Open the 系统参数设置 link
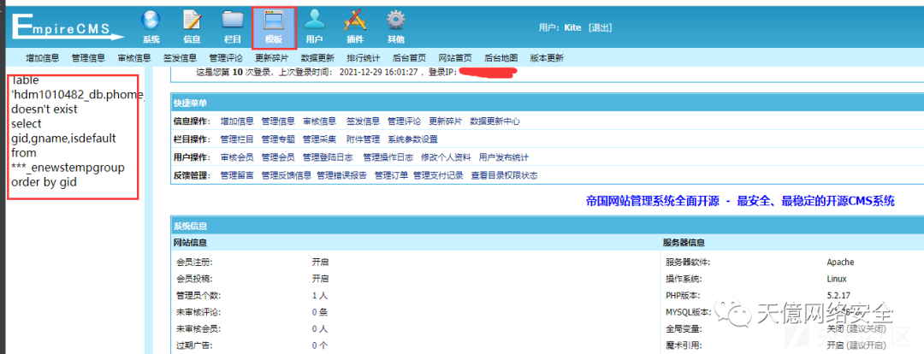924x354 pixels. point(412,139)
